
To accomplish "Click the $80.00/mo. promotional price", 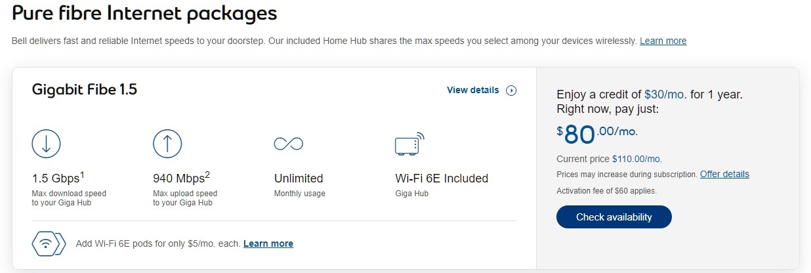I will (597, 133).
